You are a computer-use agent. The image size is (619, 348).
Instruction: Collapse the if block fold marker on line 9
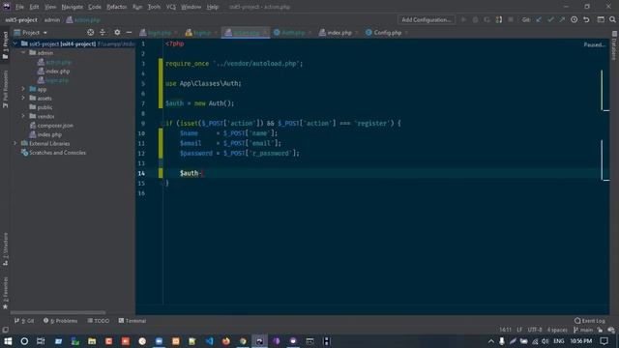[x=162, y=123]
